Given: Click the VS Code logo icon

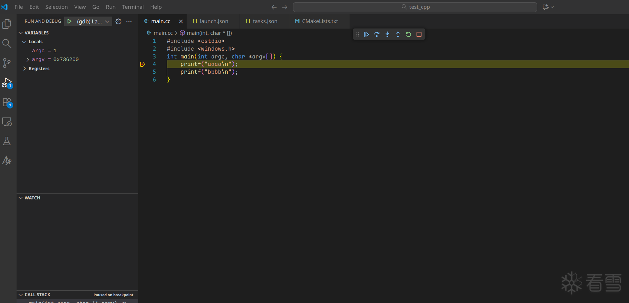Looking at the screenshot, I should [x=5, y=7].
